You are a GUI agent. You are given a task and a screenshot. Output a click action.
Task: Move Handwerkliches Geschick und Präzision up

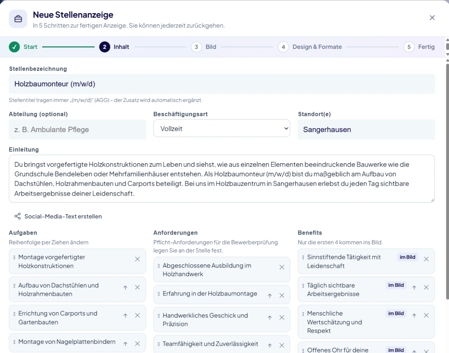coord(270,318)
